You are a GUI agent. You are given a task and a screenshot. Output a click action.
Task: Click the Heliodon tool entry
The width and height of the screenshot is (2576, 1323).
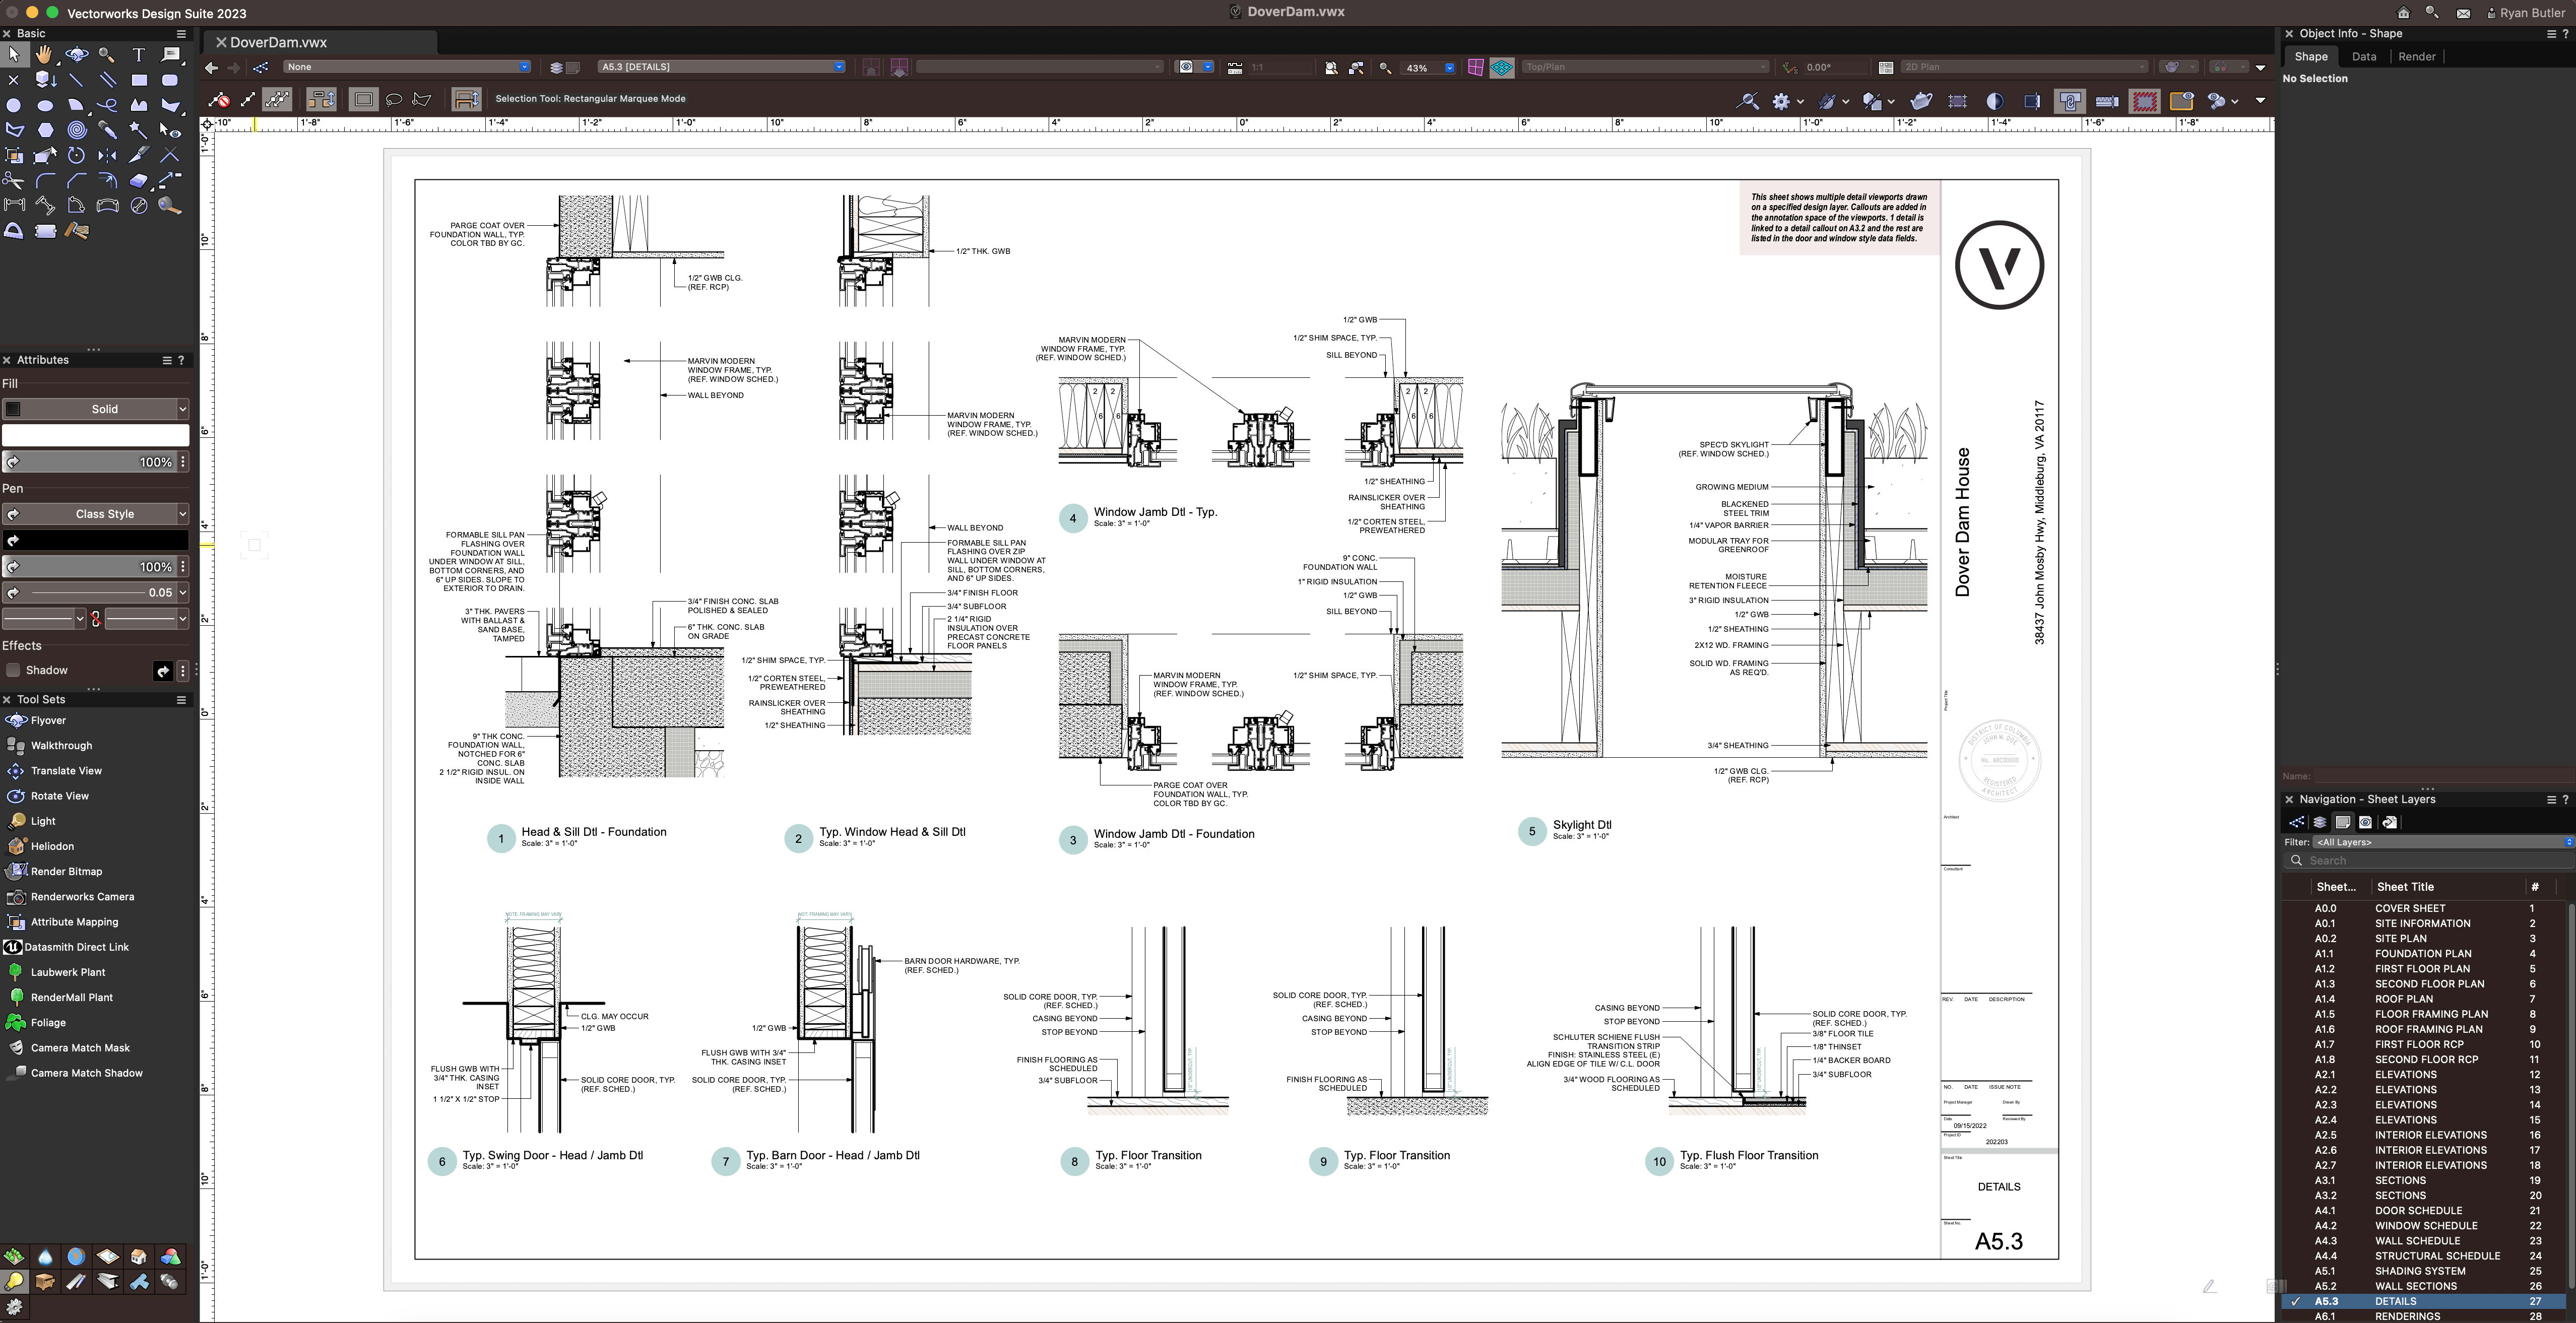coord(52,846)
